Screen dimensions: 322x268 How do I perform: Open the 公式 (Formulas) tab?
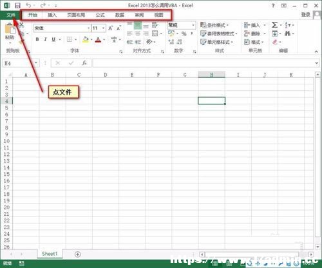click(100, 15)
